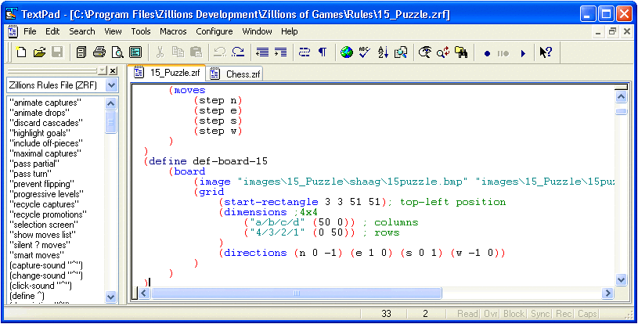Open the Configure menu
638x324 pixels.
[x=214, y=31]
